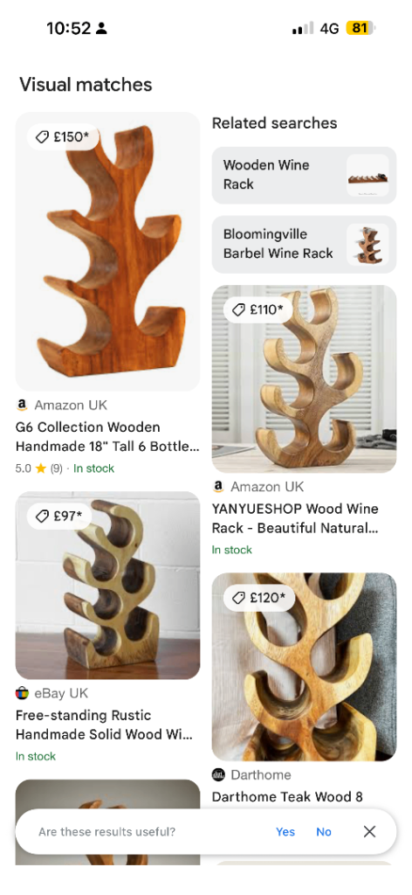Viewport: 412px width, 895px height.
Task: Click the eBay UK logo icon
Action: point(22,693)
